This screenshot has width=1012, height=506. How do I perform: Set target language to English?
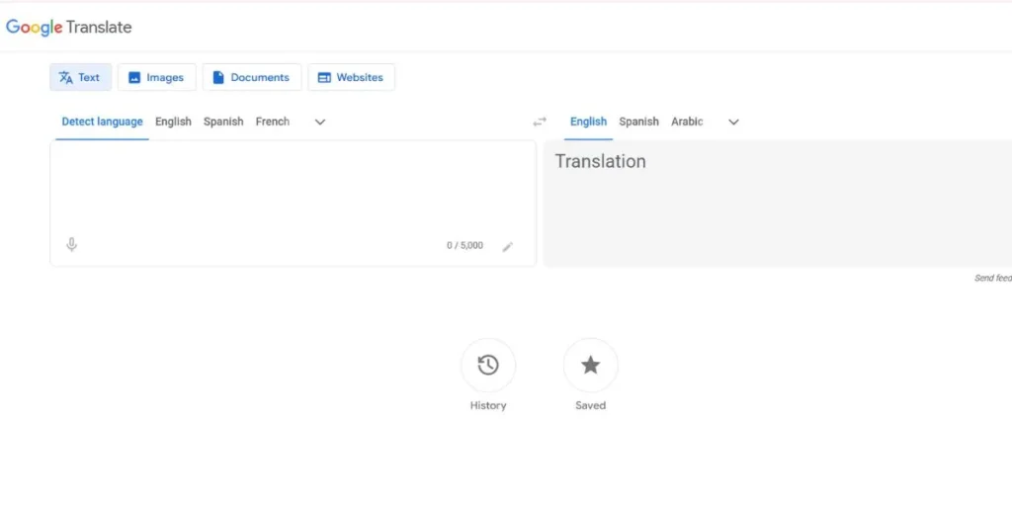(588, 122)
